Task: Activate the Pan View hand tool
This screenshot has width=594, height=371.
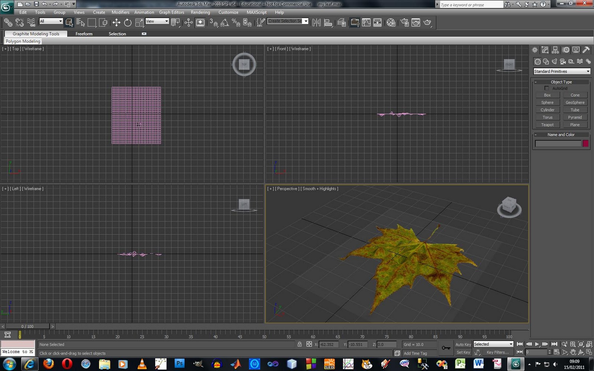Action: (x=573, y=352)
